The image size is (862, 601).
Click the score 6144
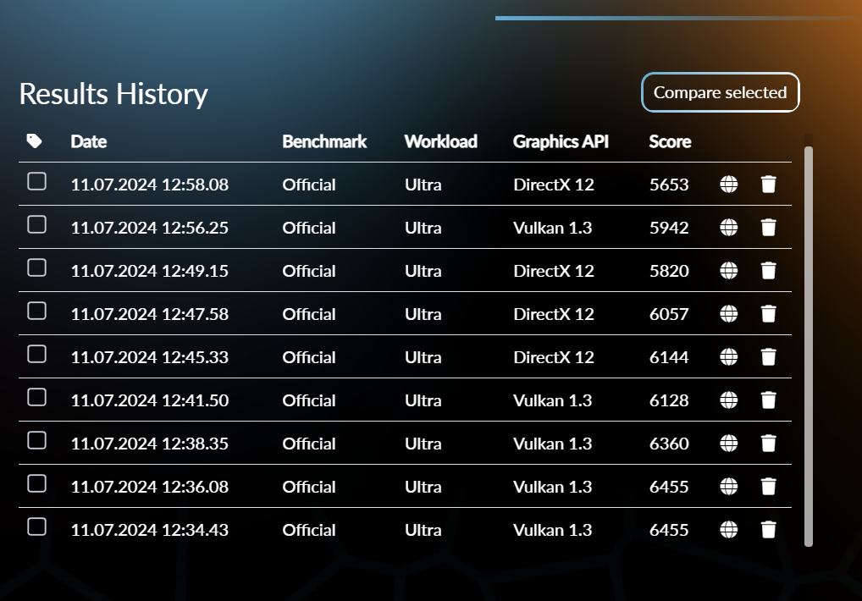pos(669,357)
